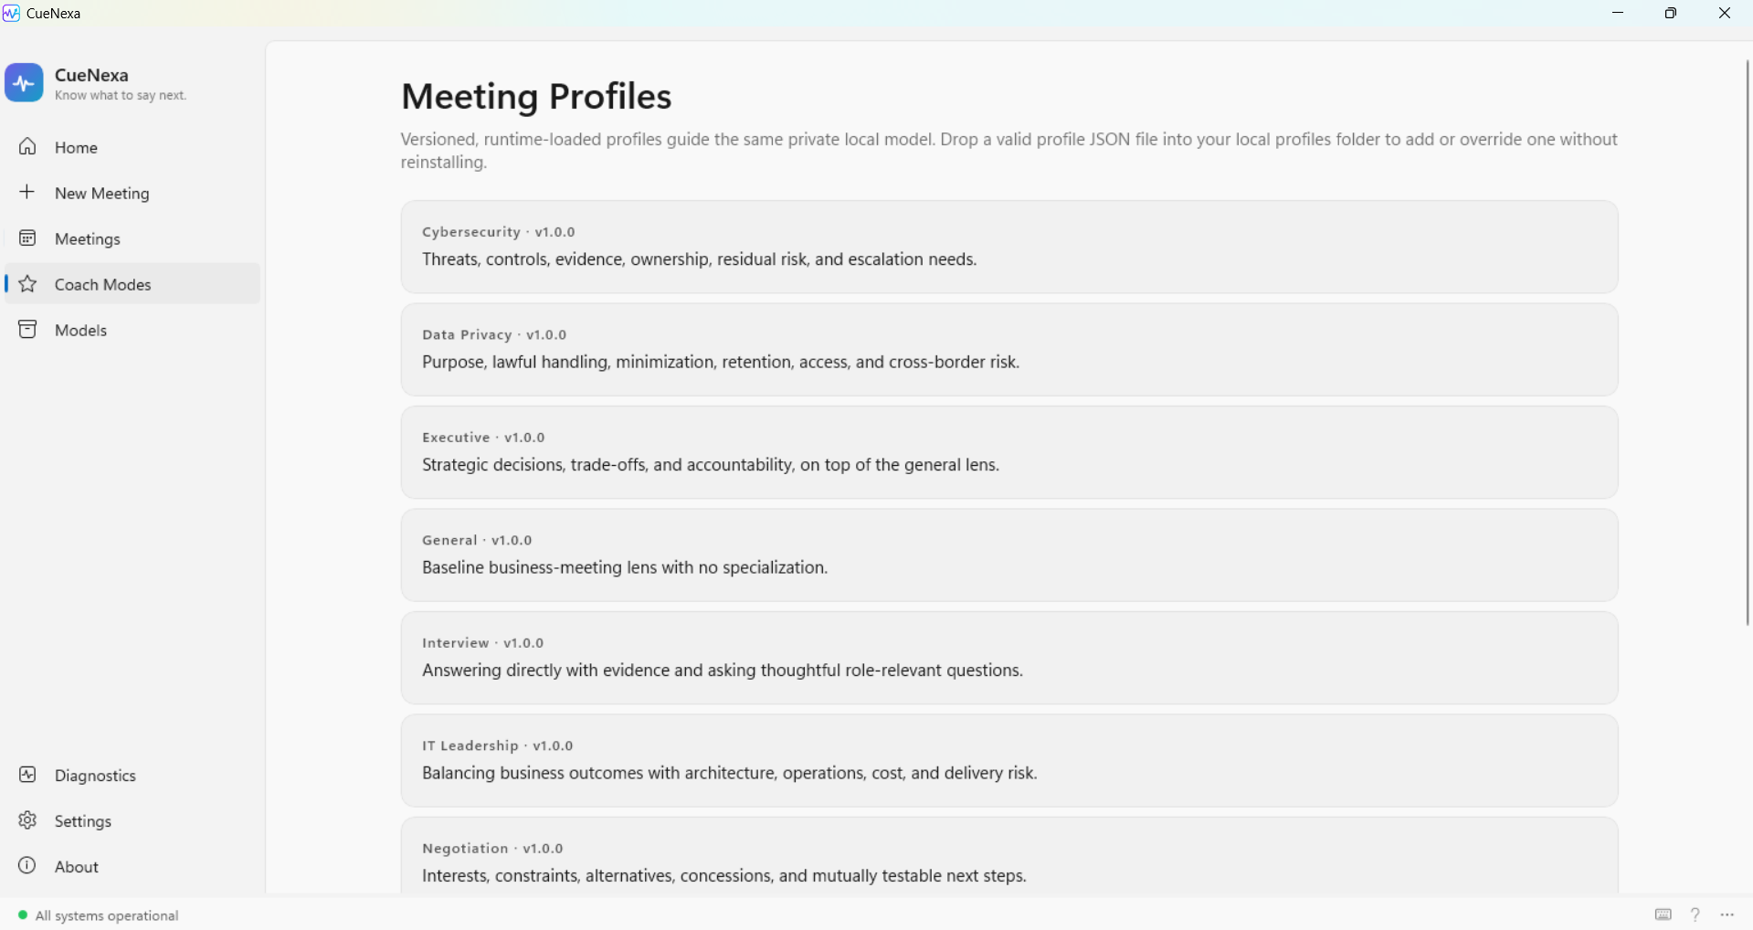Select the Interview v1.0.0 profile card
Screen dimensions: 1753x930
[1009, 658]
